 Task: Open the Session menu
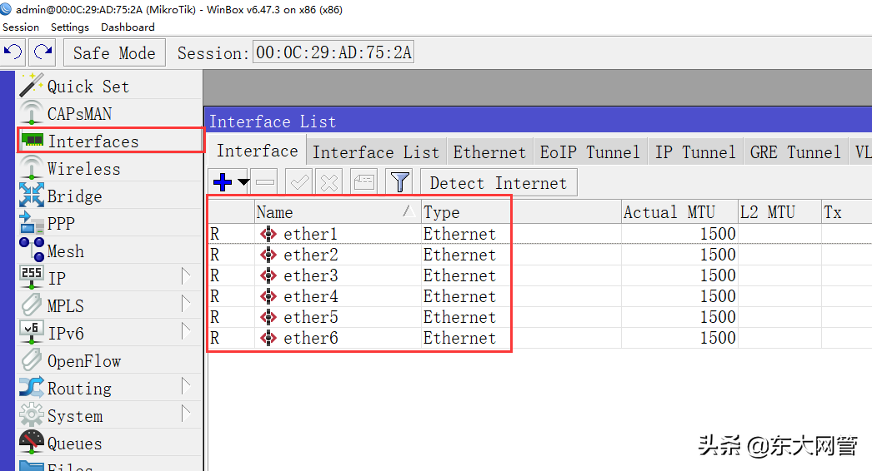click(x=21, y=27)
